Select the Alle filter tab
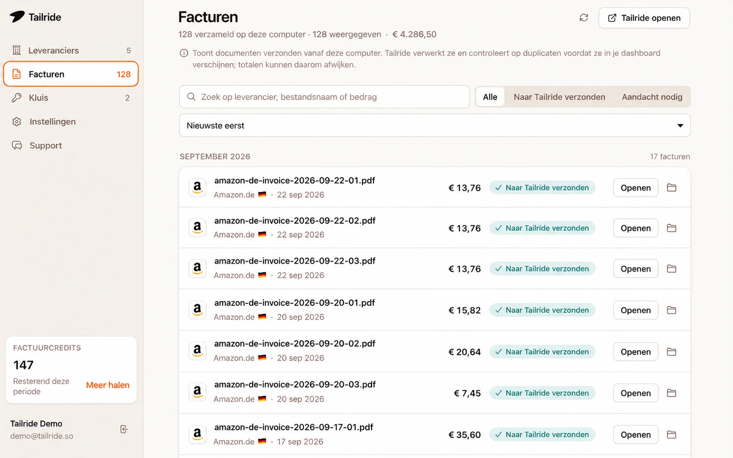 tap(490, 97)
